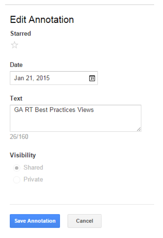Focus the Date input field

pos(54,78)
